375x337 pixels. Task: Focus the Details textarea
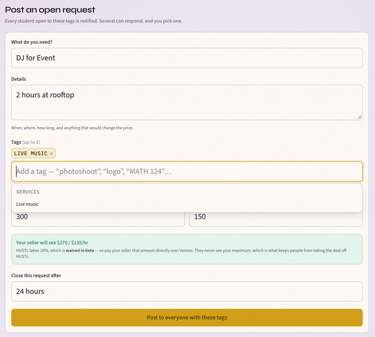(187, 102)
